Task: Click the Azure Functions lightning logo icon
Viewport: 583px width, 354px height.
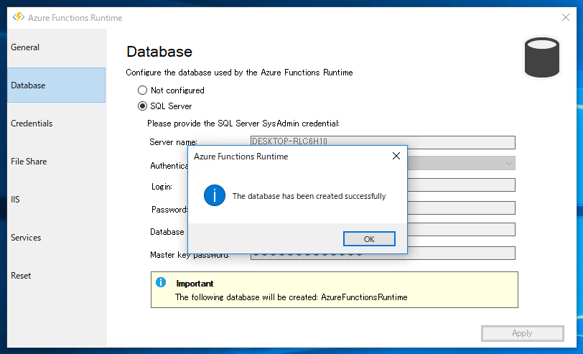Action: pos(18,17)
